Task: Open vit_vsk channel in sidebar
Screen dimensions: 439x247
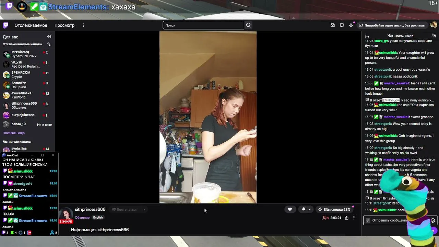Action: coord(27,64)
